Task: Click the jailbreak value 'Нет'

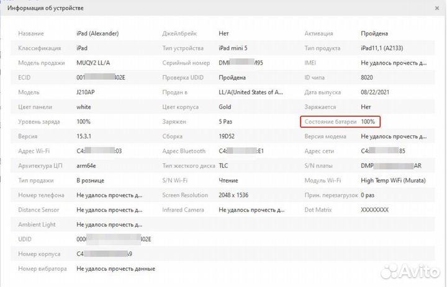Action: pyautogui.click(x=223, y=34)
